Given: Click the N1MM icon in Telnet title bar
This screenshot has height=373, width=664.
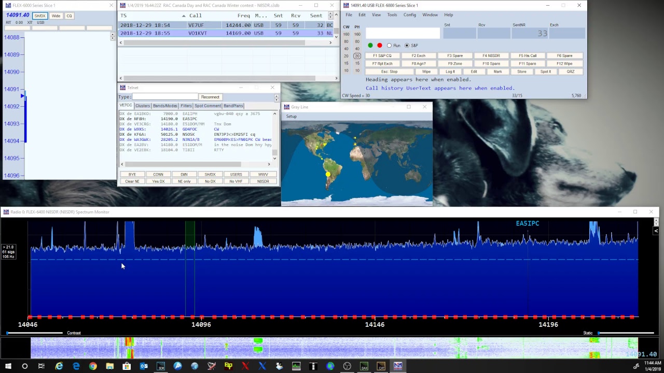Looking at the screenshot, I should click(x=122, y=88).
